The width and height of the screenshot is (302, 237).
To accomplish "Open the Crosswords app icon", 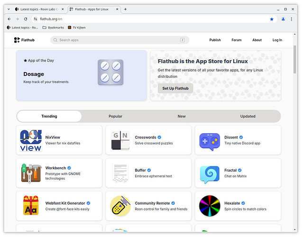I will pos(120,140).
